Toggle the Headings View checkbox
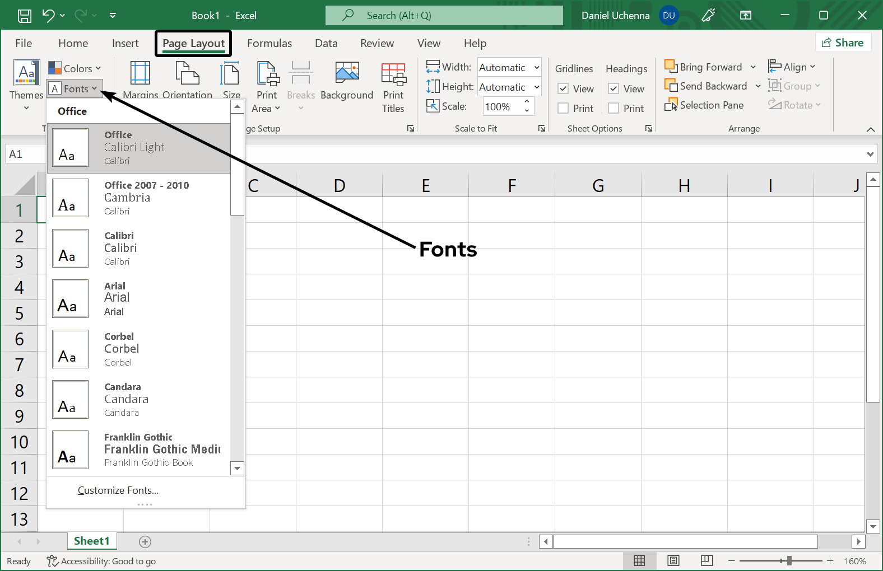This screenshot has width=883, height=571. click(x=614, y=88)
